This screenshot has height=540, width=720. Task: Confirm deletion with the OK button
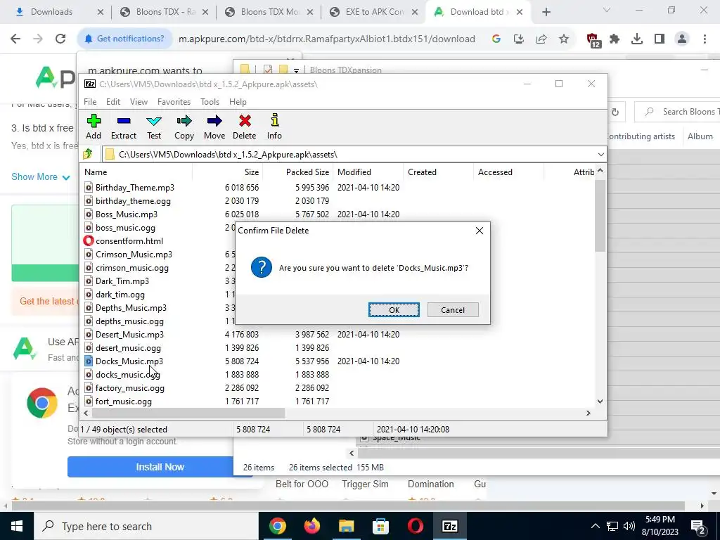pyautogui.click(x=394, y=310)
